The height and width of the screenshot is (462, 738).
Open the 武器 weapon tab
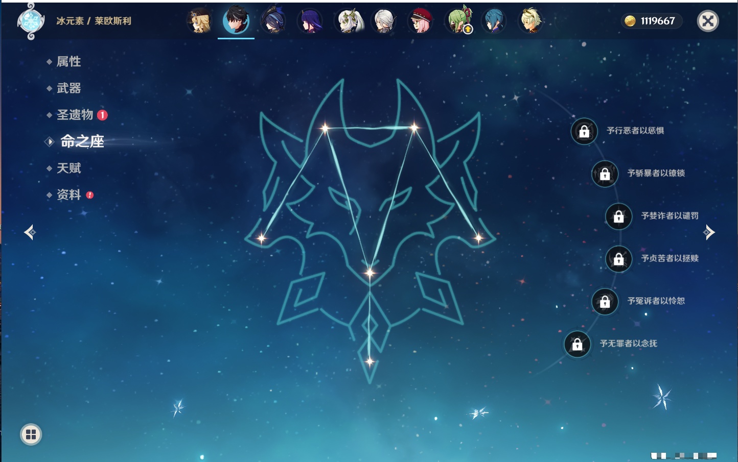pyautogui.click(x=68, y=88)
